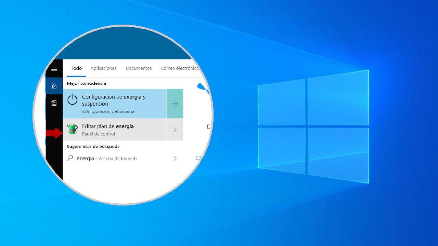
Task: Expand the Editar plan de energía result
Action: click(x=175, y=129)
